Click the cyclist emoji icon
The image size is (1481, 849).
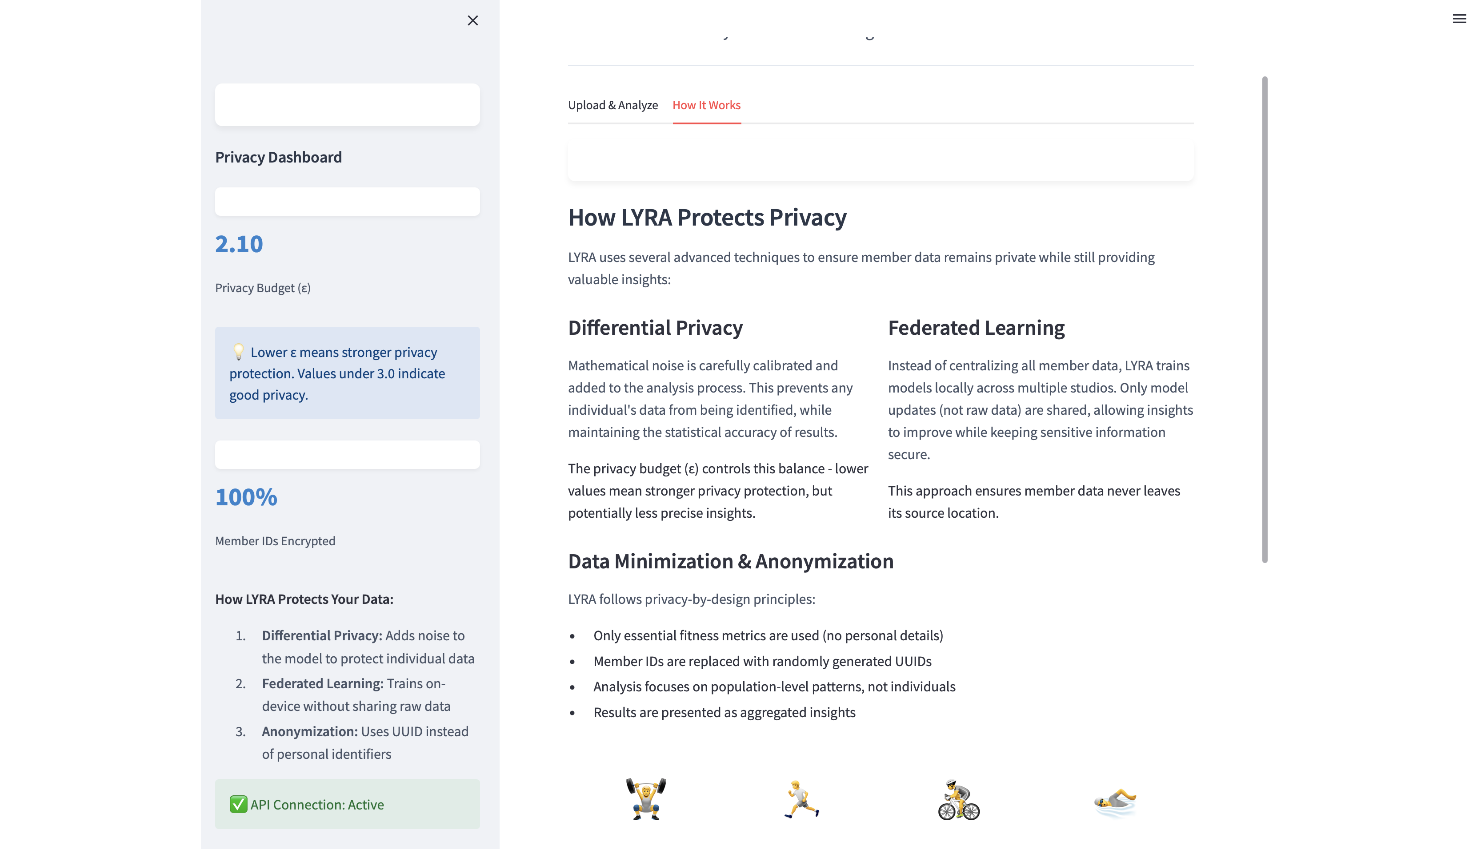tap(958, 800)
